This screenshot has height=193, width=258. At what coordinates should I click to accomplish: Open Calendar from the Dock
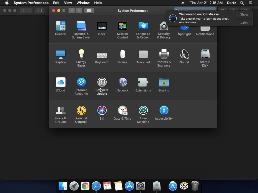107,186
